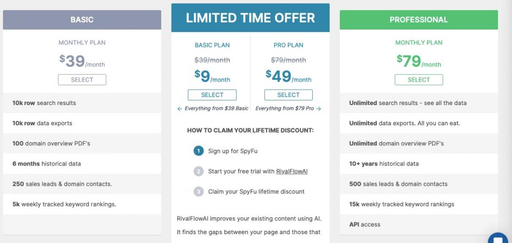This screenshot has width=512, height=243.
Task: Click the 10+ years historical data row
Action: pos(384,164)
